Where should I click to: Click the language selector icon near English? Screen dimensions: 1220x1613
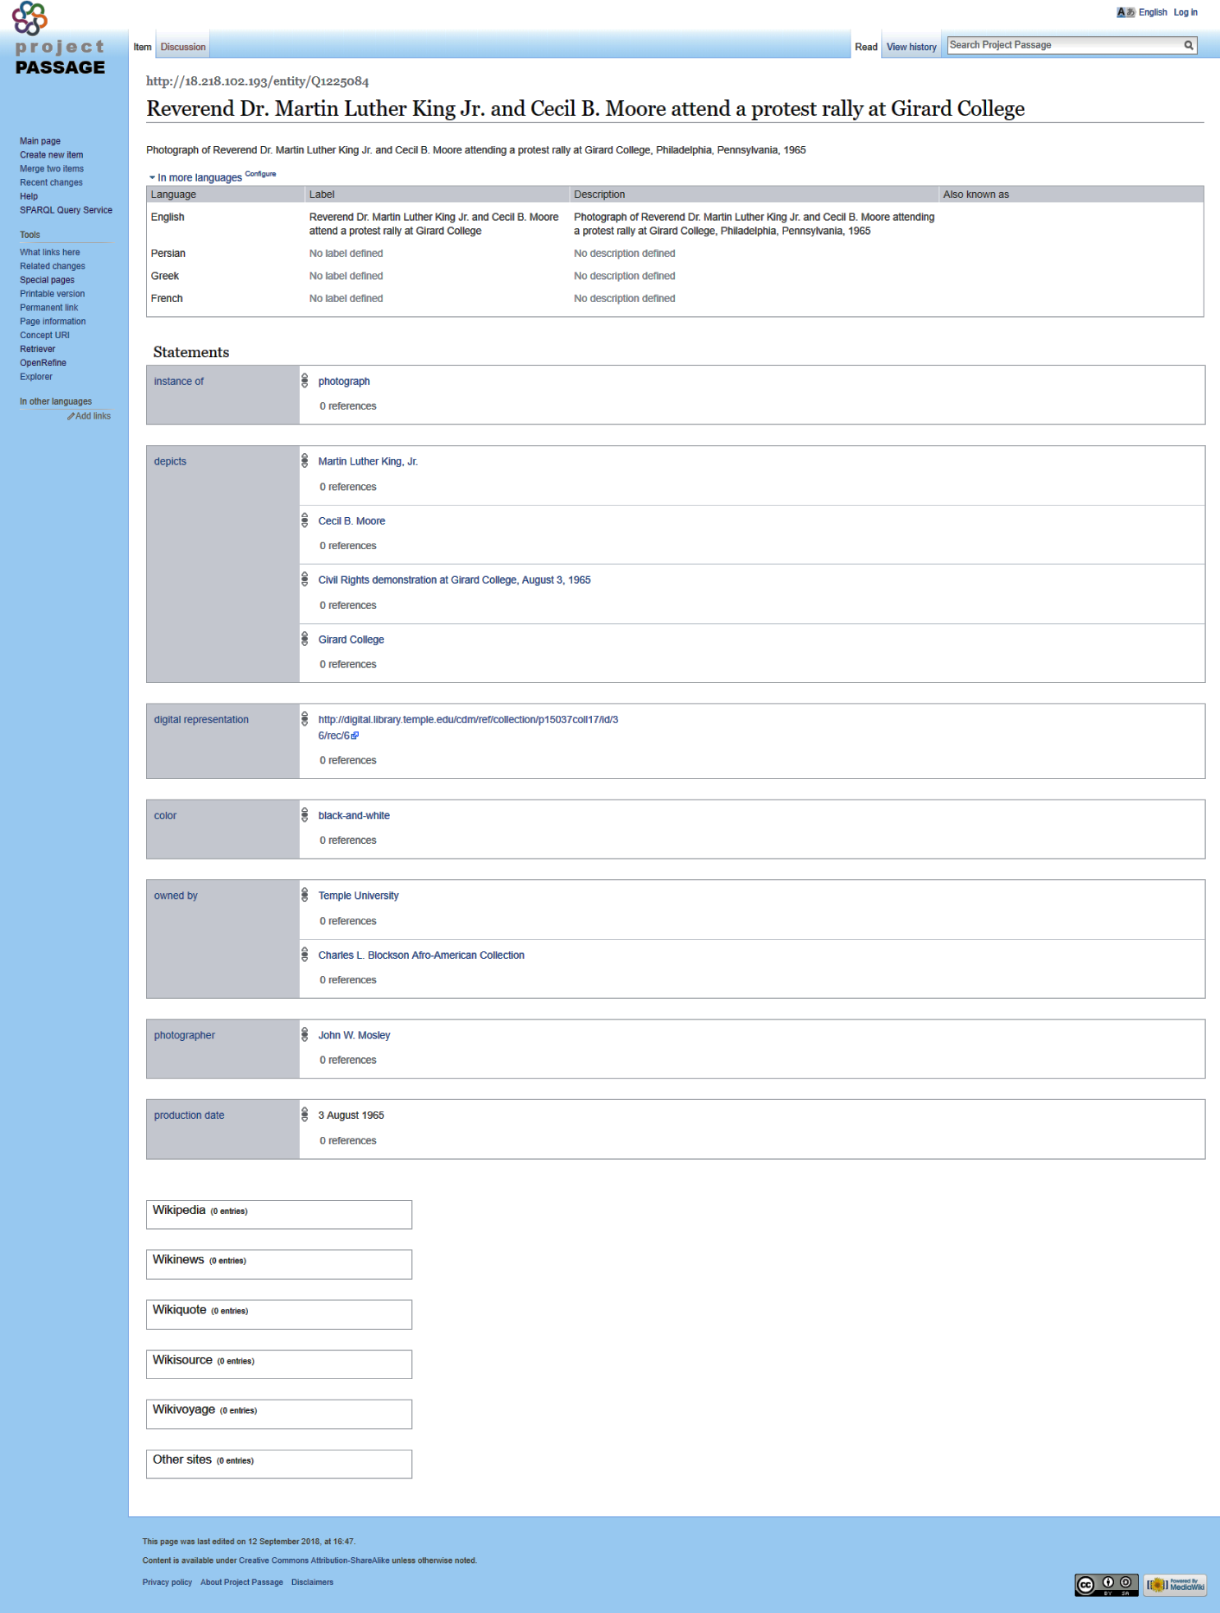tap(1125, 12)
